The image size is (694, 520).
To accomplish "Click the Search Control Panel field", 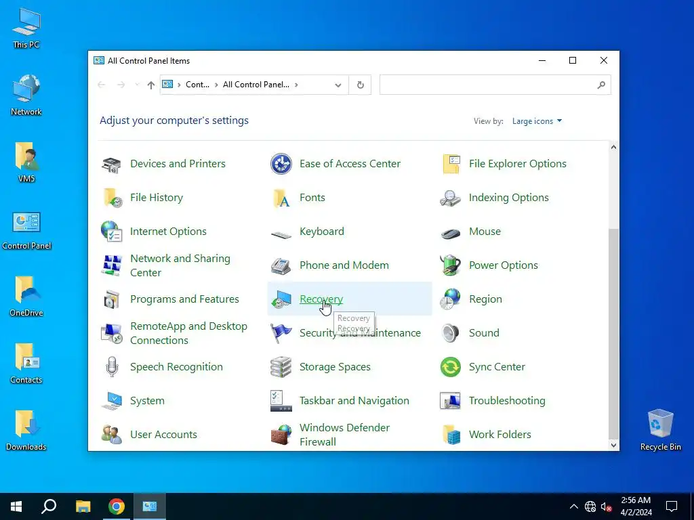I will [x=495, y=85].
